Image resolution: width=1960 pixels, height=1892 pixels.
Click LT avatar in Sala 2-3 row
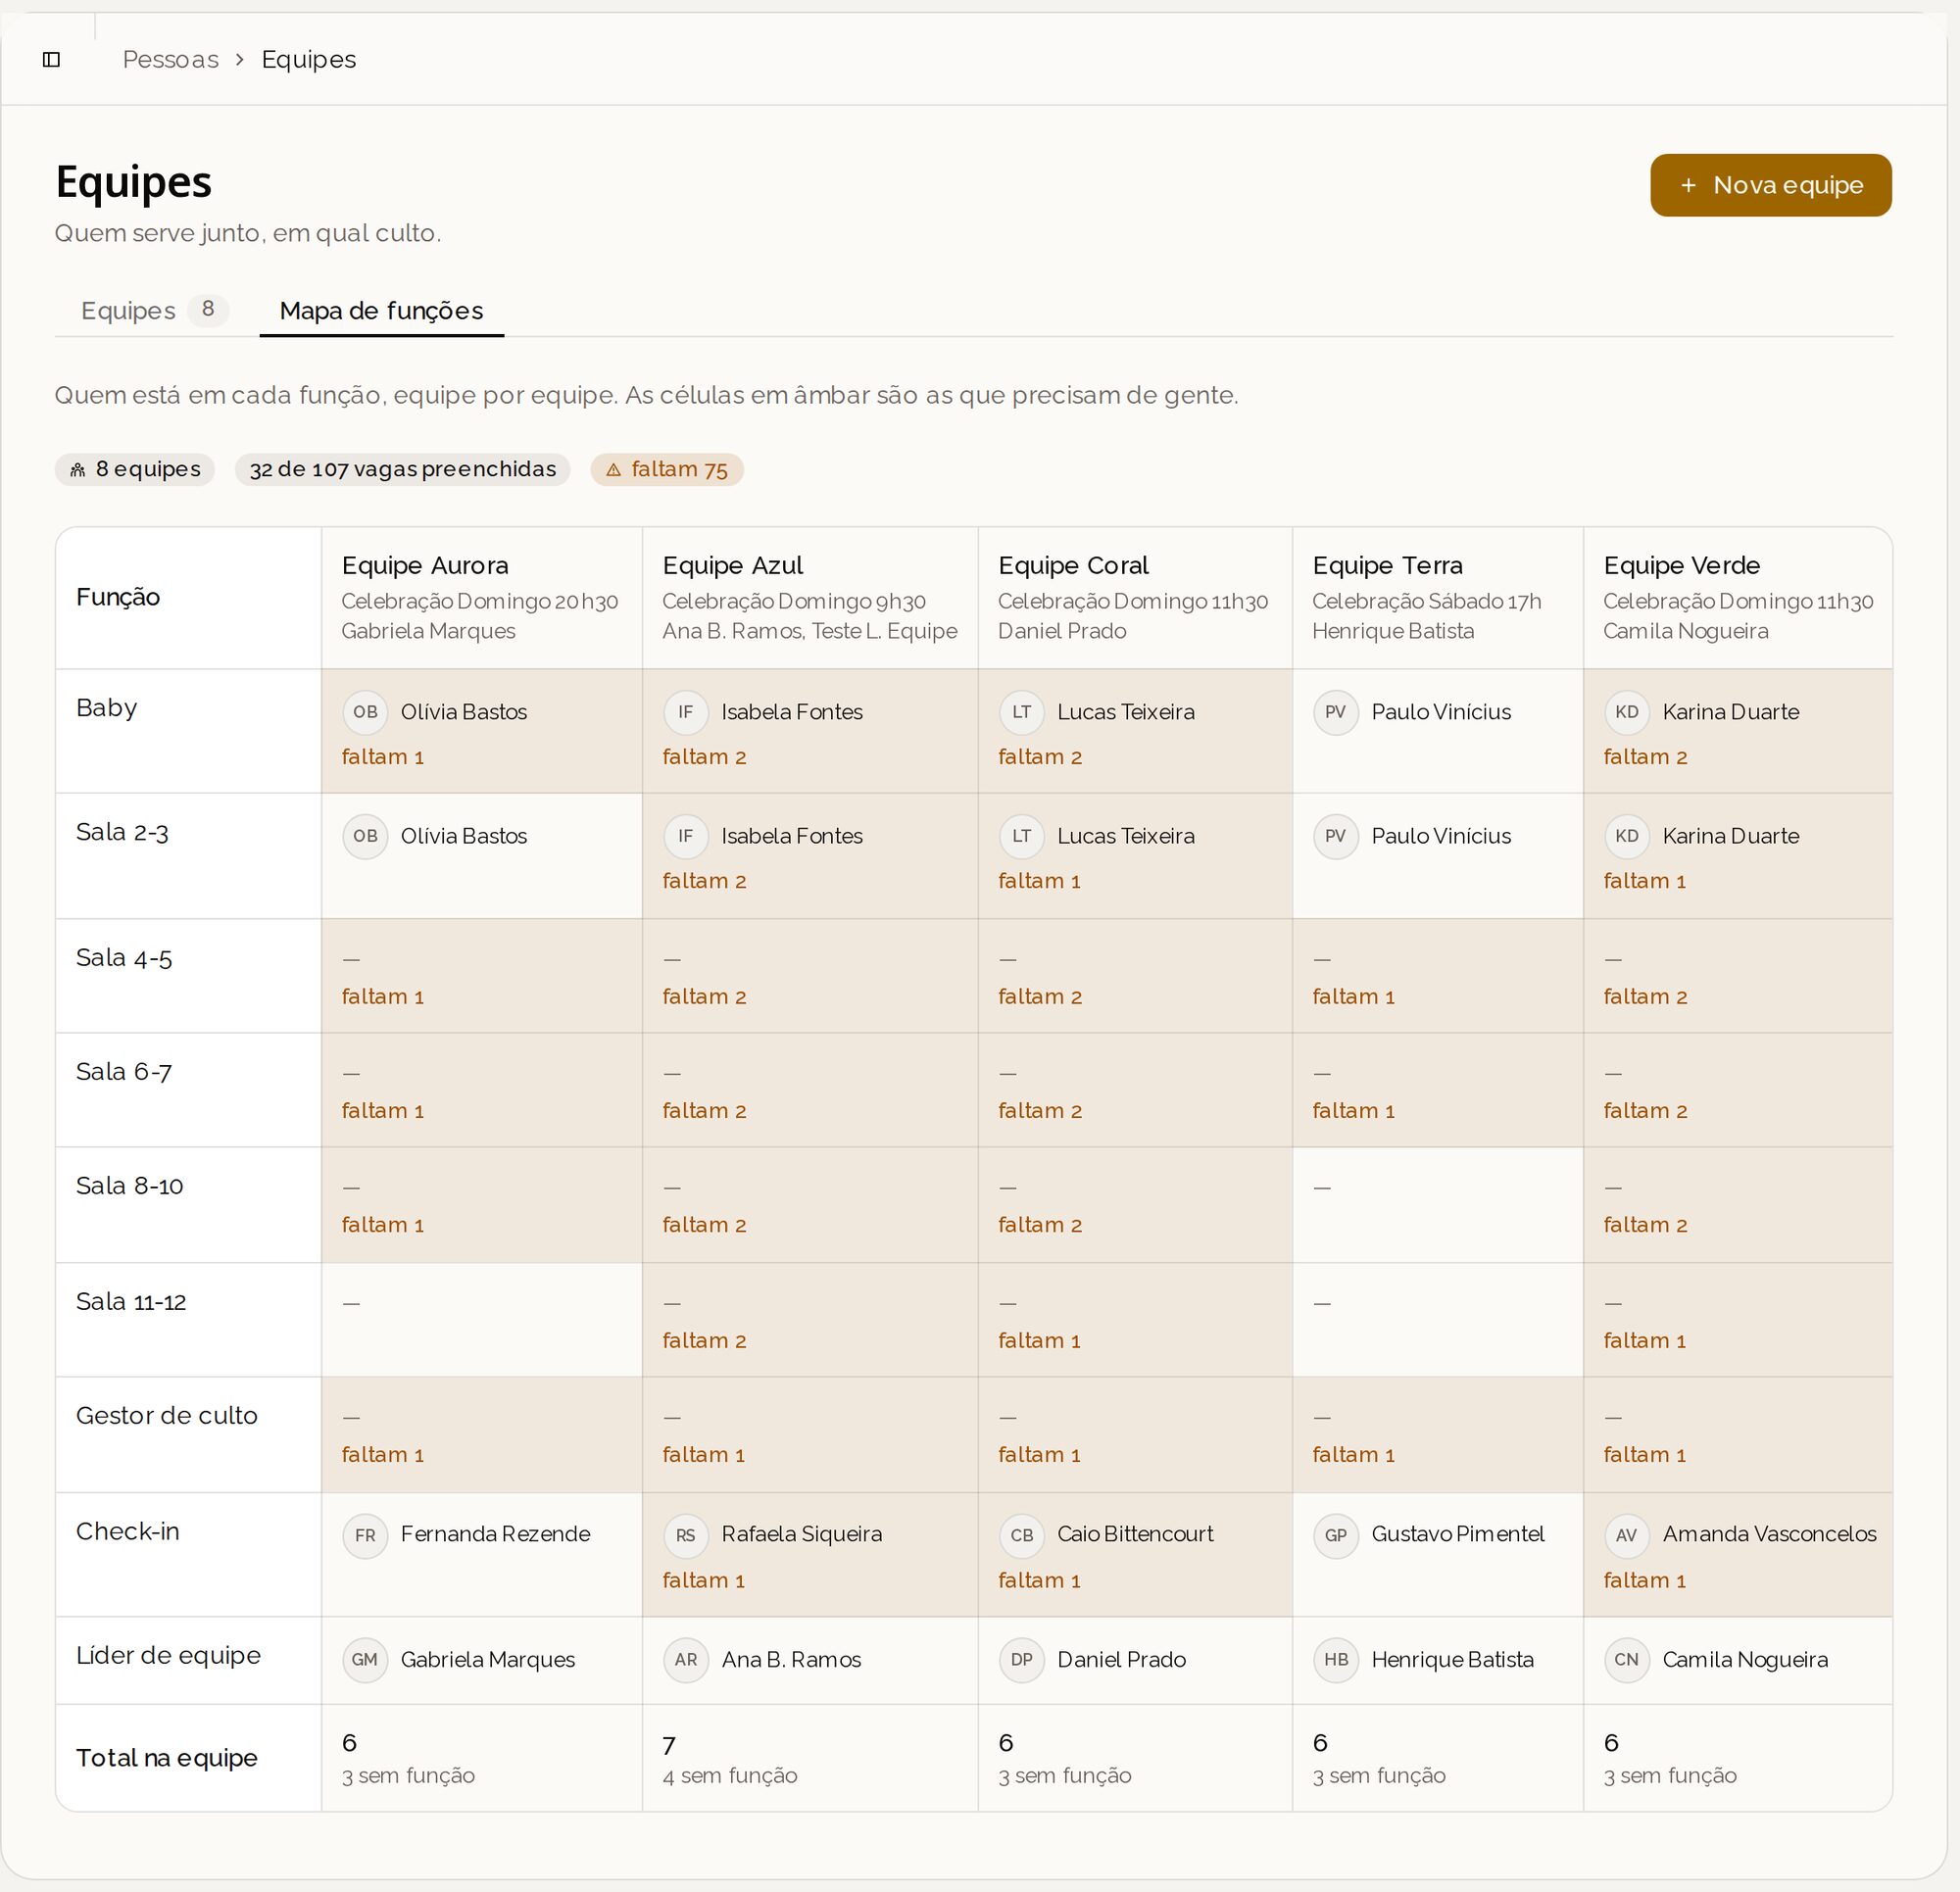click(x=1022, y=836)
